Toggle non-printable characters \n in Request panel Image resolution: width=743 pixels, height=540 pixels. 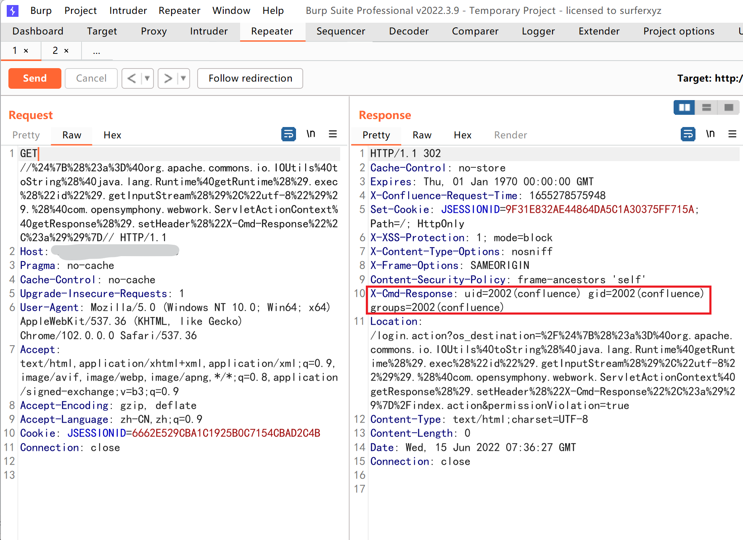[x=311, y=134]
